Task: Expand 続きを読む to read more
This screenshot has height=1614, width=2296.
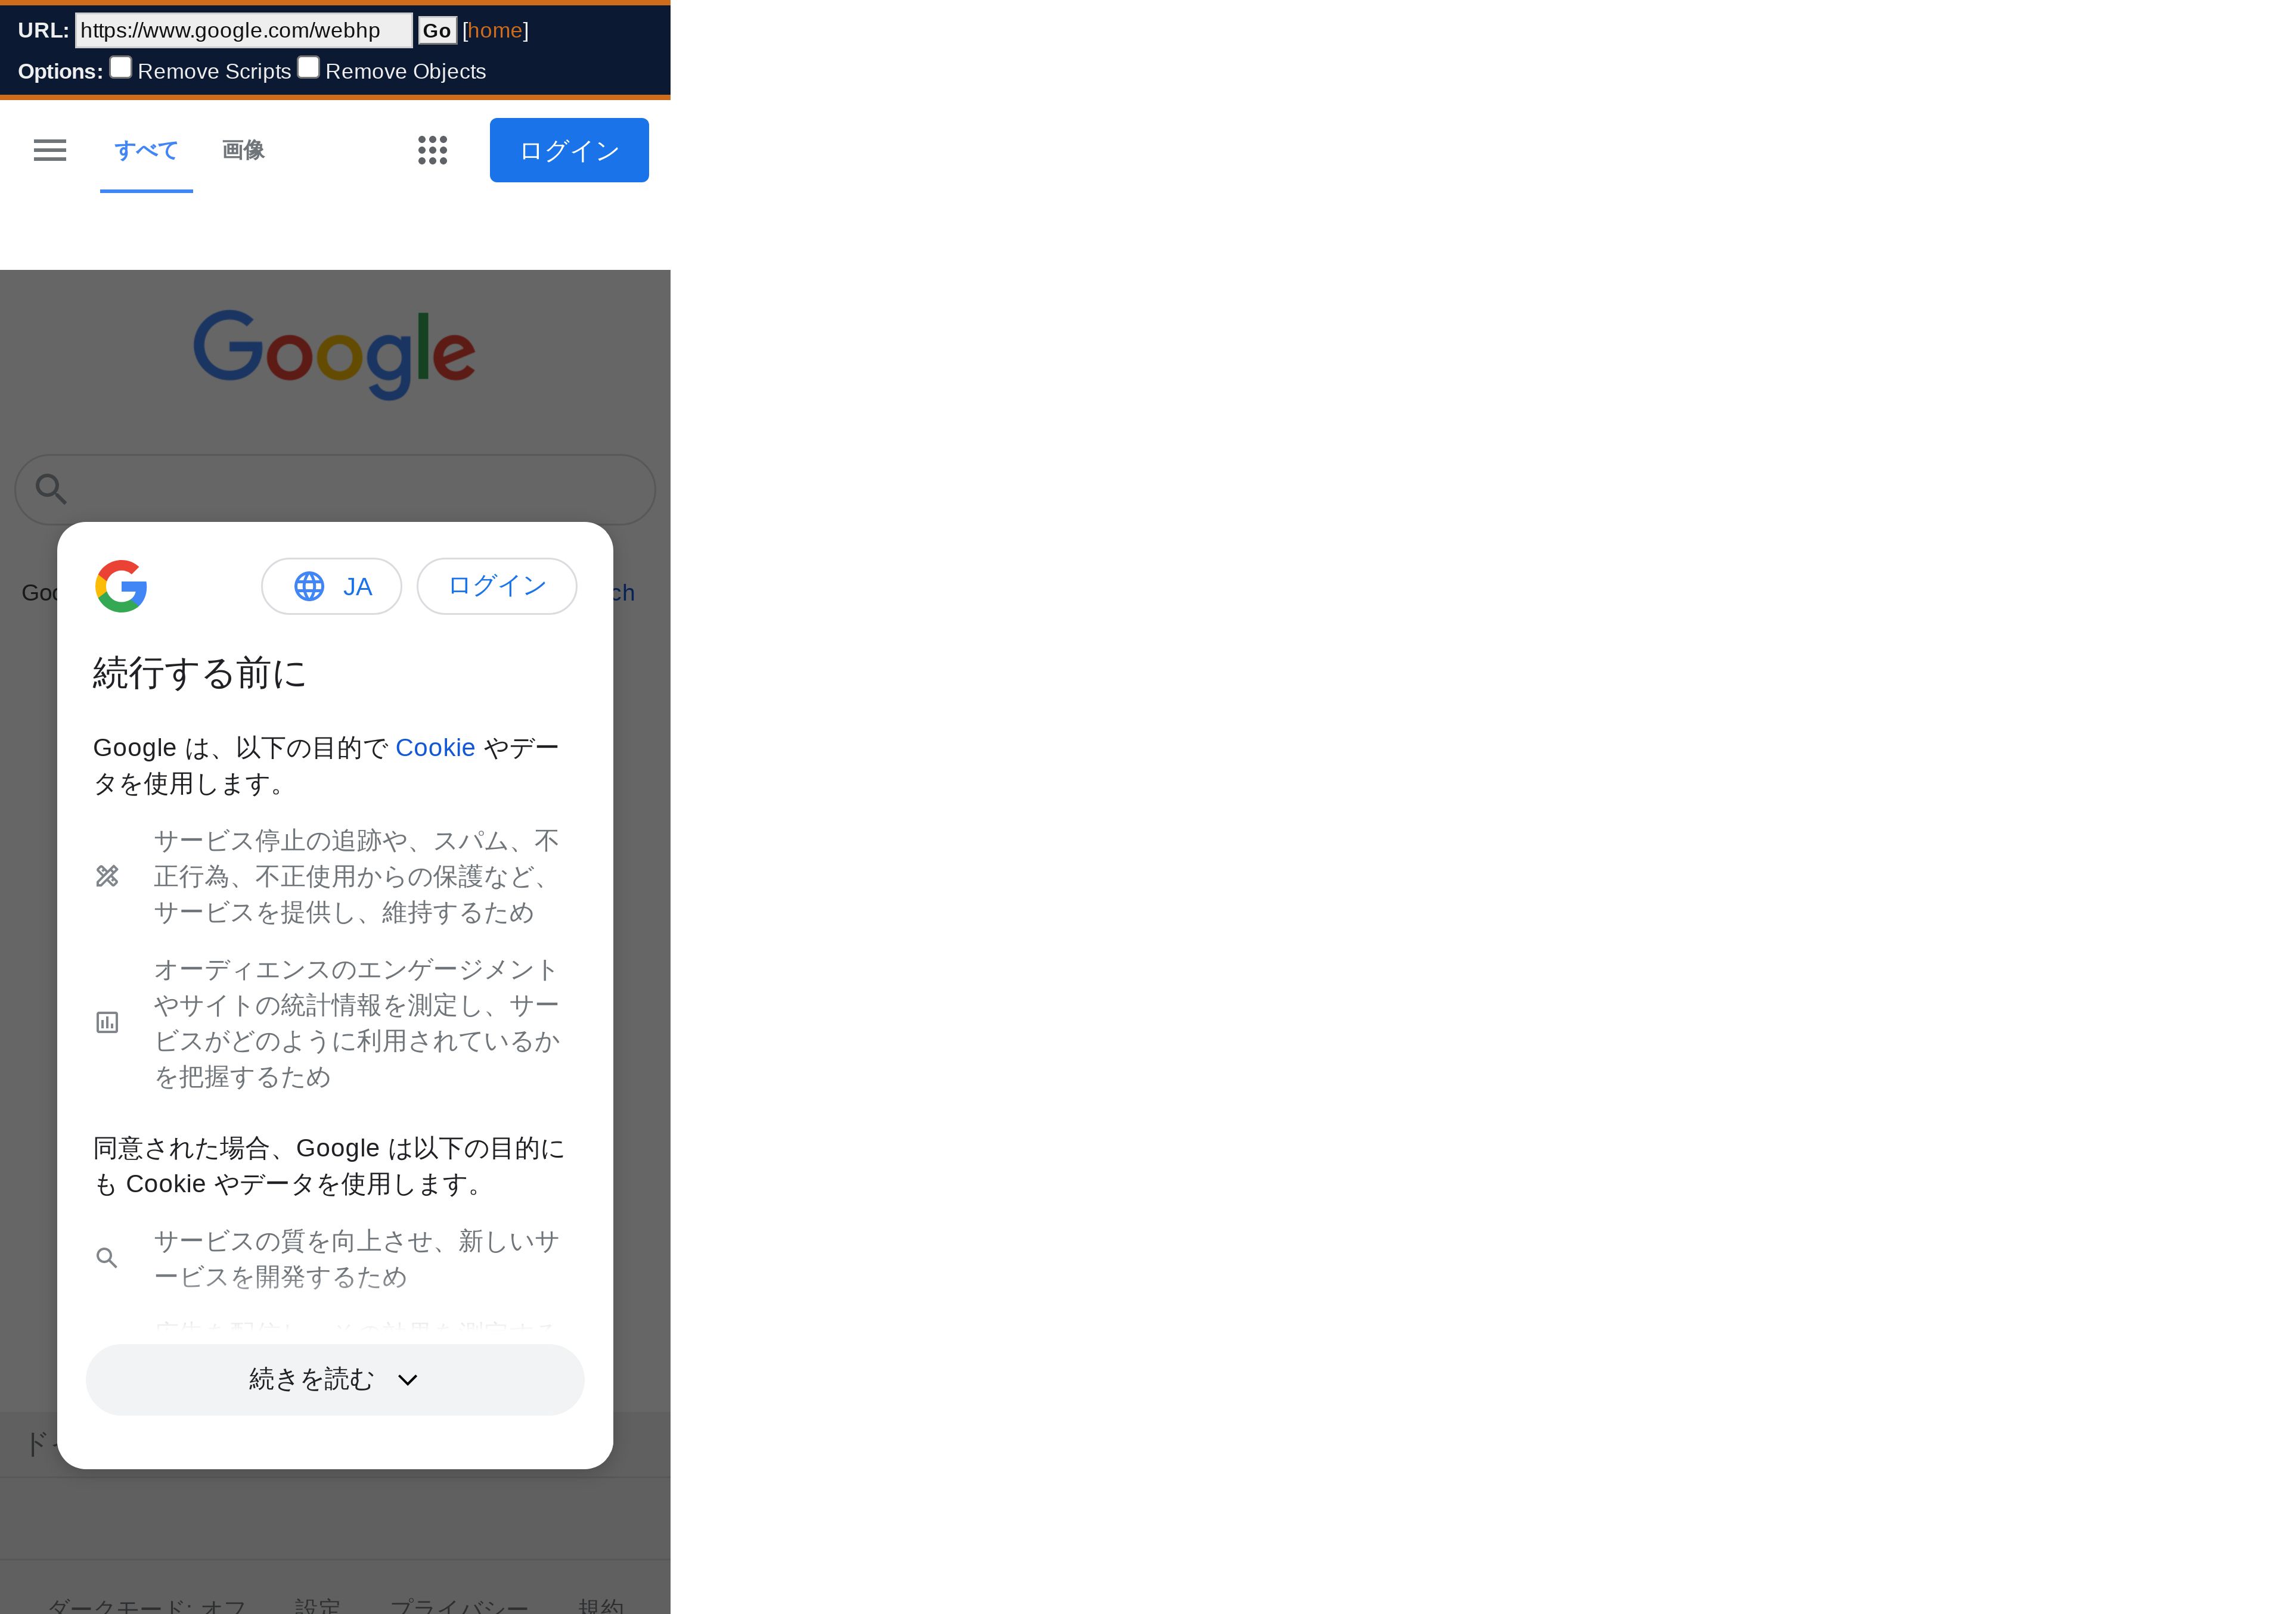Action: coord(335,1379)
